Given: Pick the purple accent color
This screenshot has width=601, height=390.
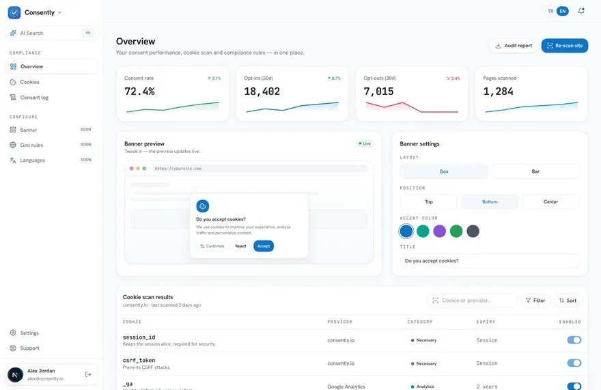Looking at the screenshot, I should coord(439,232).
